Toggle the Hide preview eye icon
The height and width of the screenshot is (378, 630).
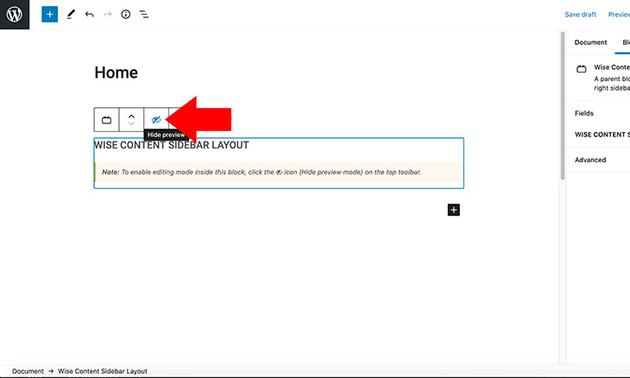click(x=156, y=120)
